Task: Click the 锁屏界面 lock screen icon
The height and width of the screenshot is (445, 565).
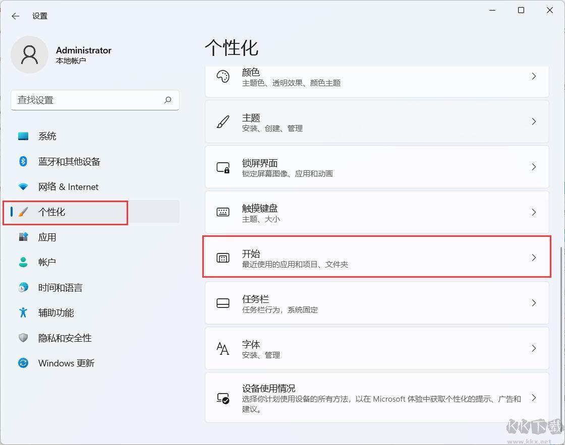Action: [x=222, y=167]
